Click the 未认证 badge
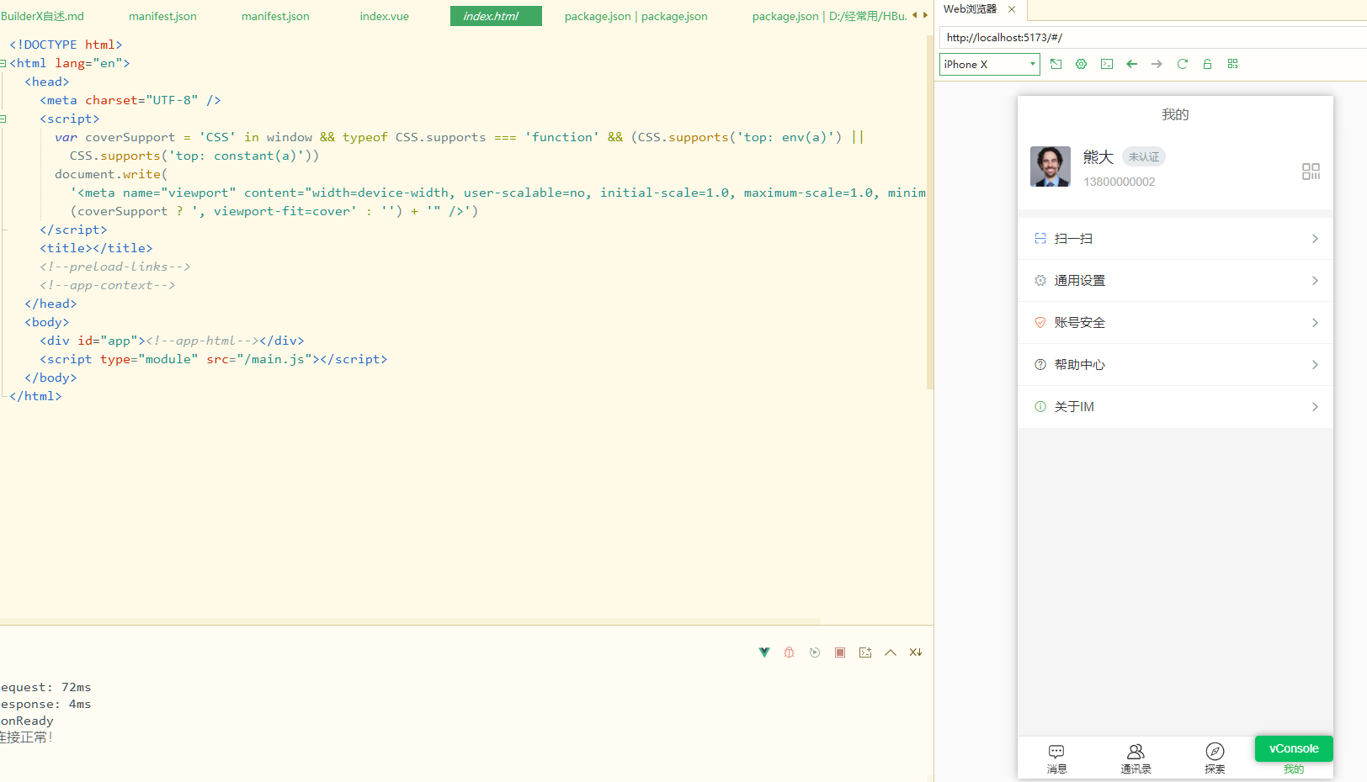The image size is (1367, 782). click(x=1144, y=156)
